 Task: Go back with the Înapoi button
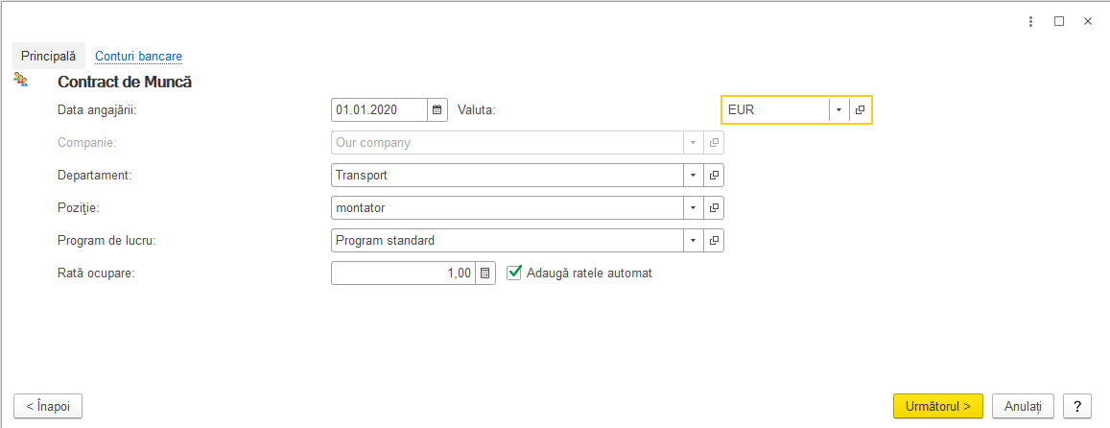tap(48, 406)
